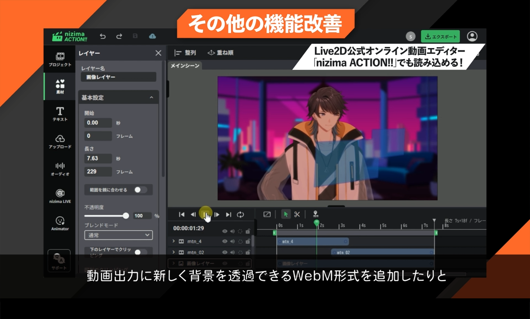Open the 整列 alignment menu
Image resolution: width=530 pixels, height=319 pixels.
pyautogui.click(x=185, y=53)
